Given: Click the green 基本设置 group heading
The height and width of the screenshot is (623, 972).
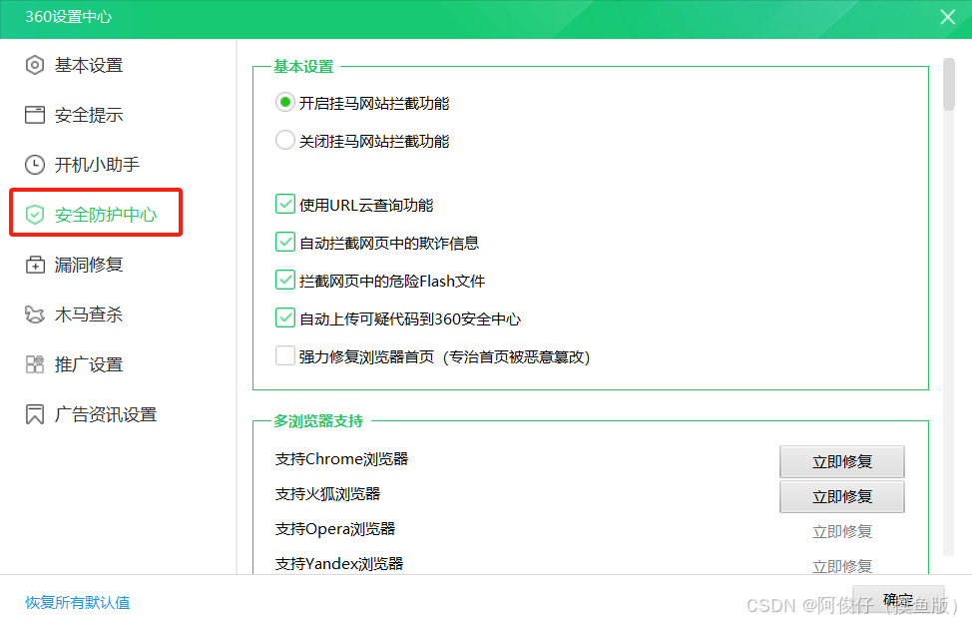Looking at the screenshot, I should [303, 66].
